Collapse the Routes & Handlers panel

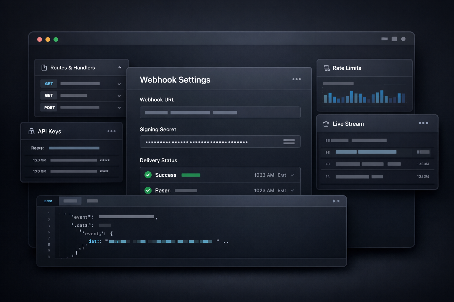[x=120, y=68]
